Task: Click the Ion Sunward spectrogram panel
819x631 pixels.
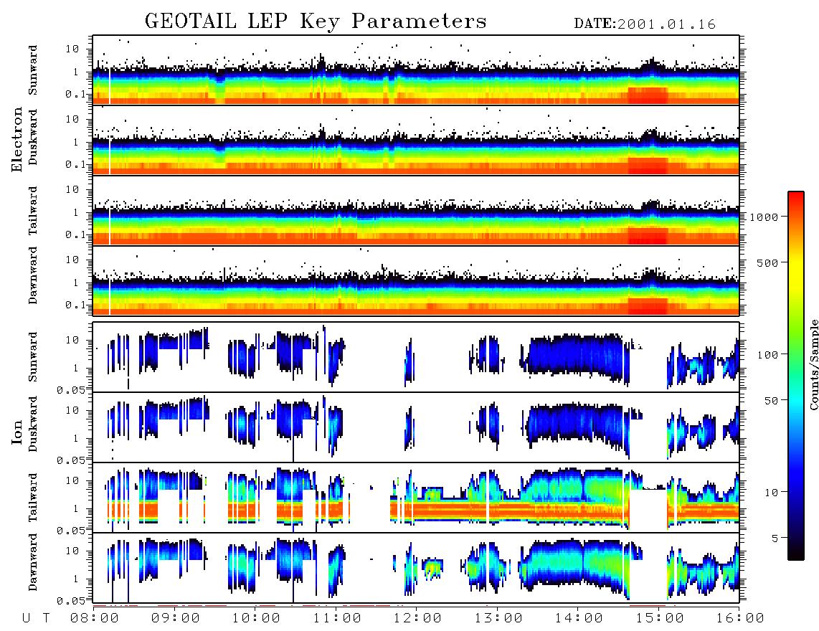Action: coord(416,357)
